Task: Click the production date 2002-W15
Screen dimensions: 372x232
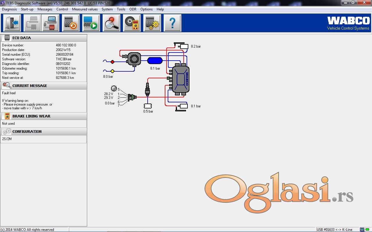Action: 63,50
